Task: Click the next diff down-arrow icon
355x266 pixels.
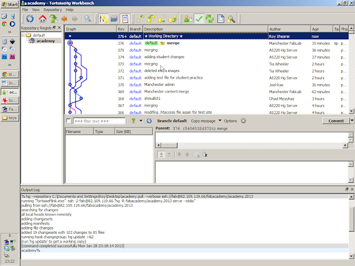Action: coord(179,155)
